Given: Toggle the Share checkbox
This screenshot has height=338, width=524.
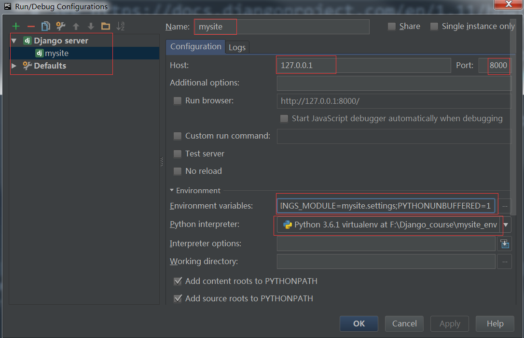Looking at the screenshot, I should pos(392,27).
